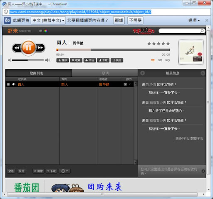The height and width of the screenshot is (199, 213).
Task: Open album 雨人 in the 专辑 column
Action: click(64, 84)
